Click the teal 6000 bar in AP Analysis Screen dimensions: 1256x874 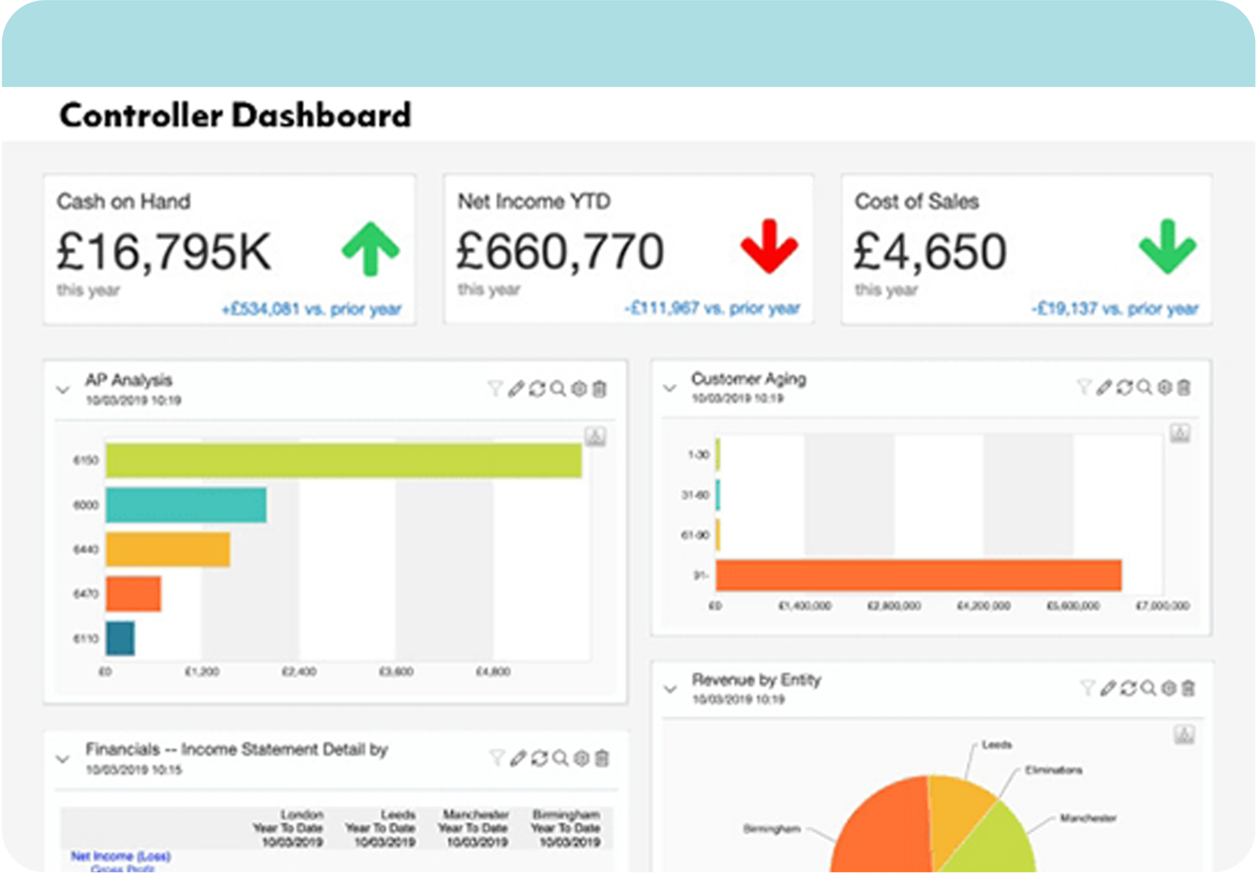(186, 504)
